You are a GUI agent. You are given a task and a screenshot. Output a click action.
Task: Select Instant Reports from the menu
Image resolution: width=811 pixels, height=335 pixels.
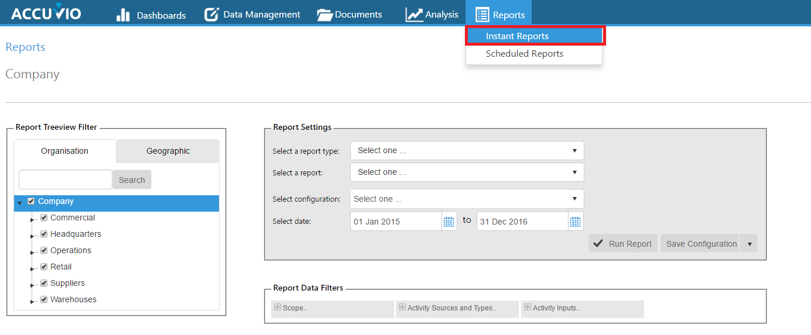coord(535,36)
